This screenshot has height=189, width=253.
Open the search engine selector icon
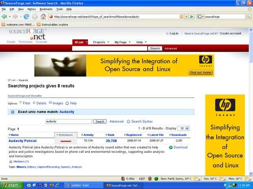coord(200,17)
